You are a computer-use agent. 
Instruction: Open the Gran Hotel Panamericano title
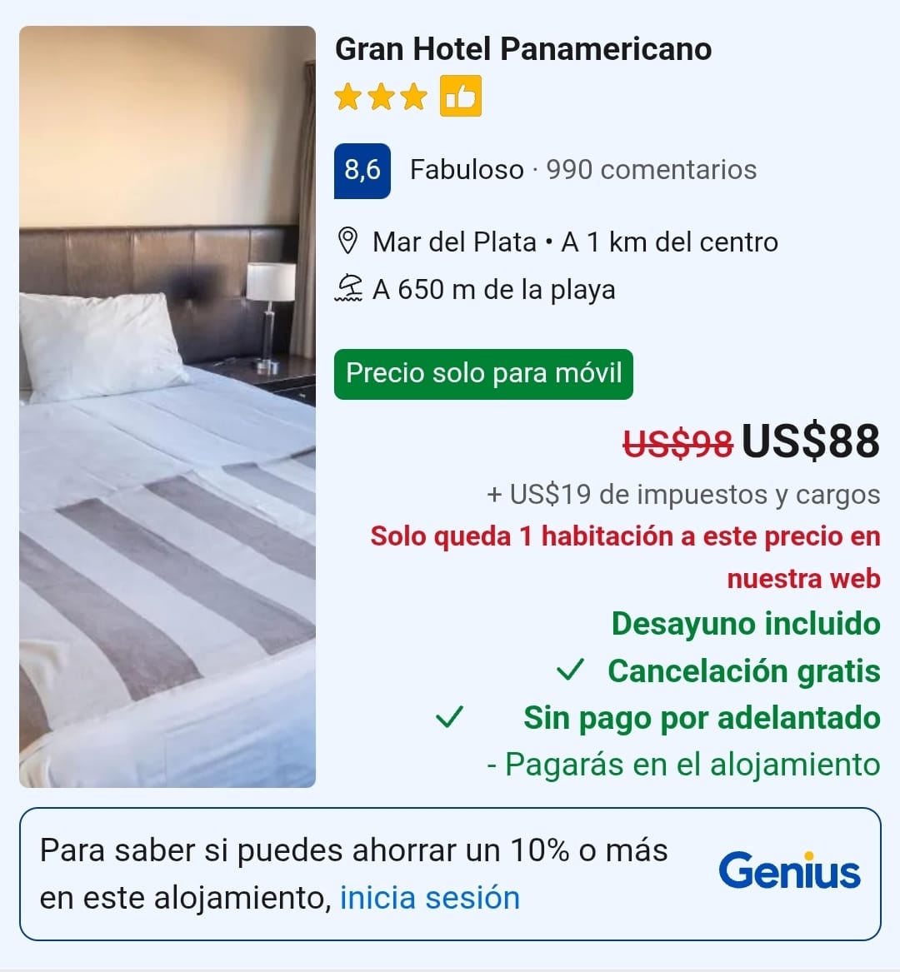click(x=522, y=49)
